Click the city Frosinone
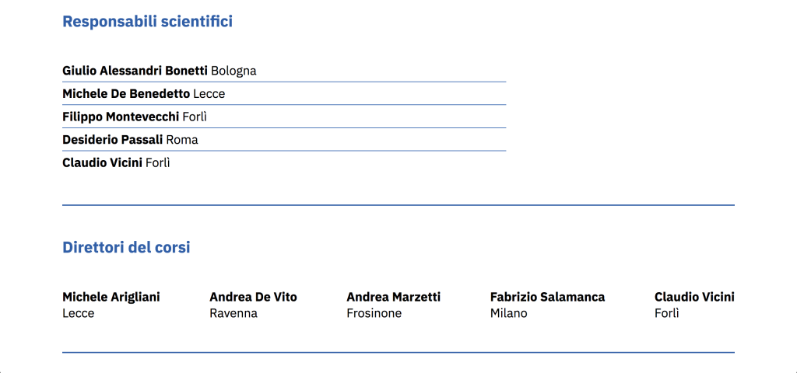The height and width of the screenshot is (373, 797). coord(374,313)
